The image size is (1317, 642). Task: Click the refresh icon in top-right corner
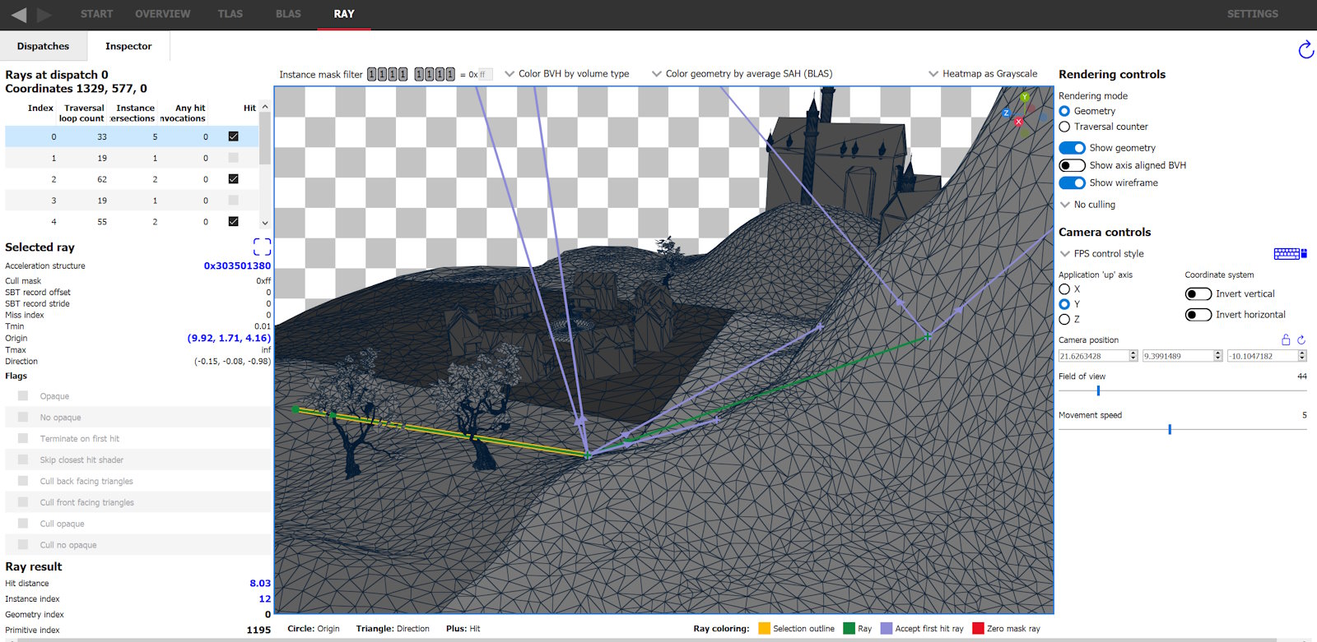pyautogui.click(x=1305, y=50)
